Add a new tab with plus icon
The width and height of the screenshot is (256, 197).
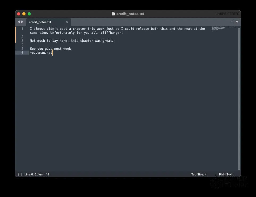pyautogui.click(x=232, y=22)
